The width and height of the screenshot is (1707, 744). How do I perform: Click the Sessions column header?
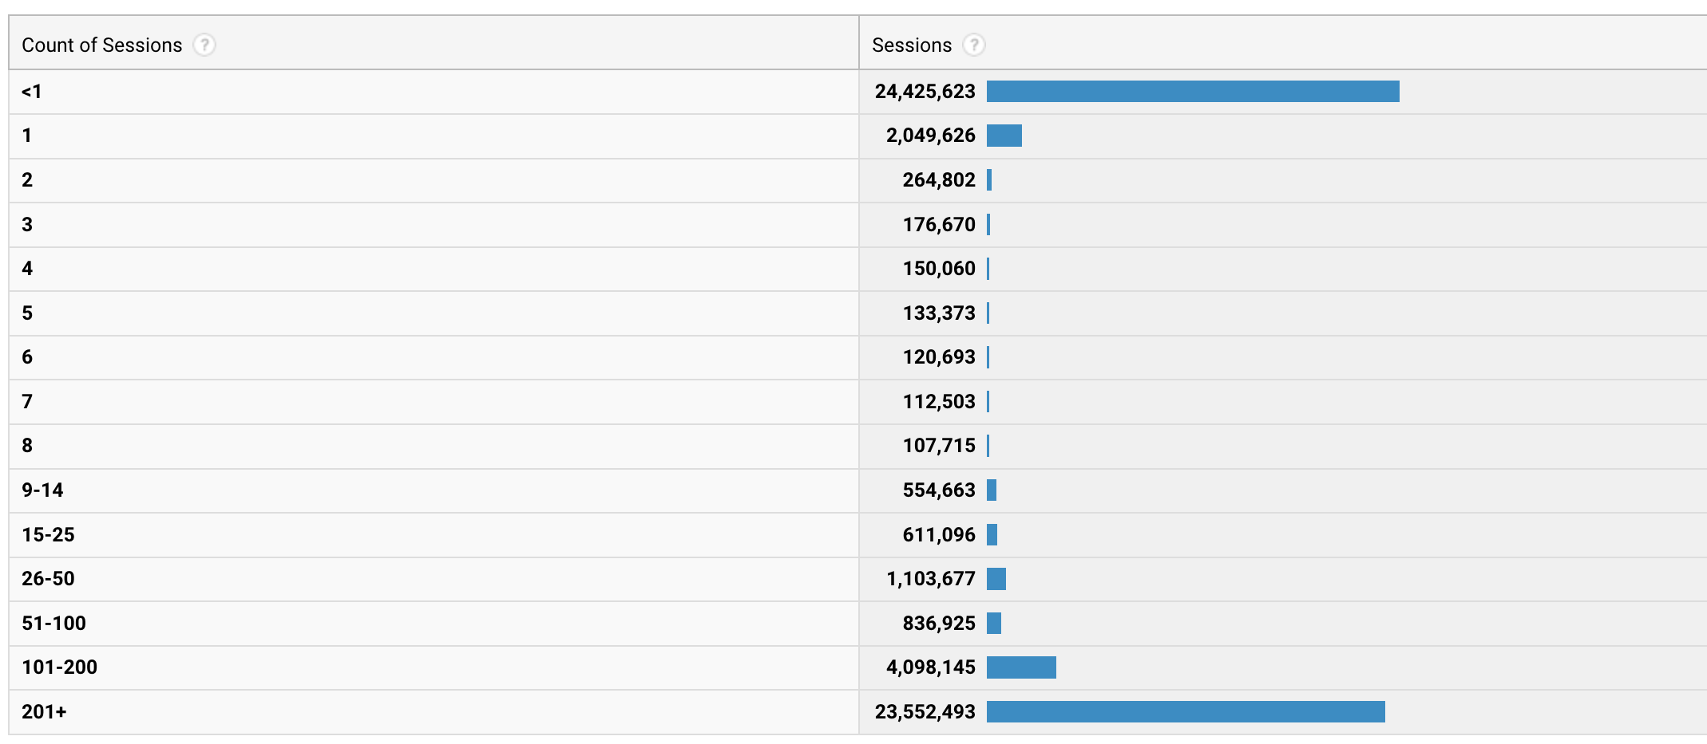click(x=911, y=45)
